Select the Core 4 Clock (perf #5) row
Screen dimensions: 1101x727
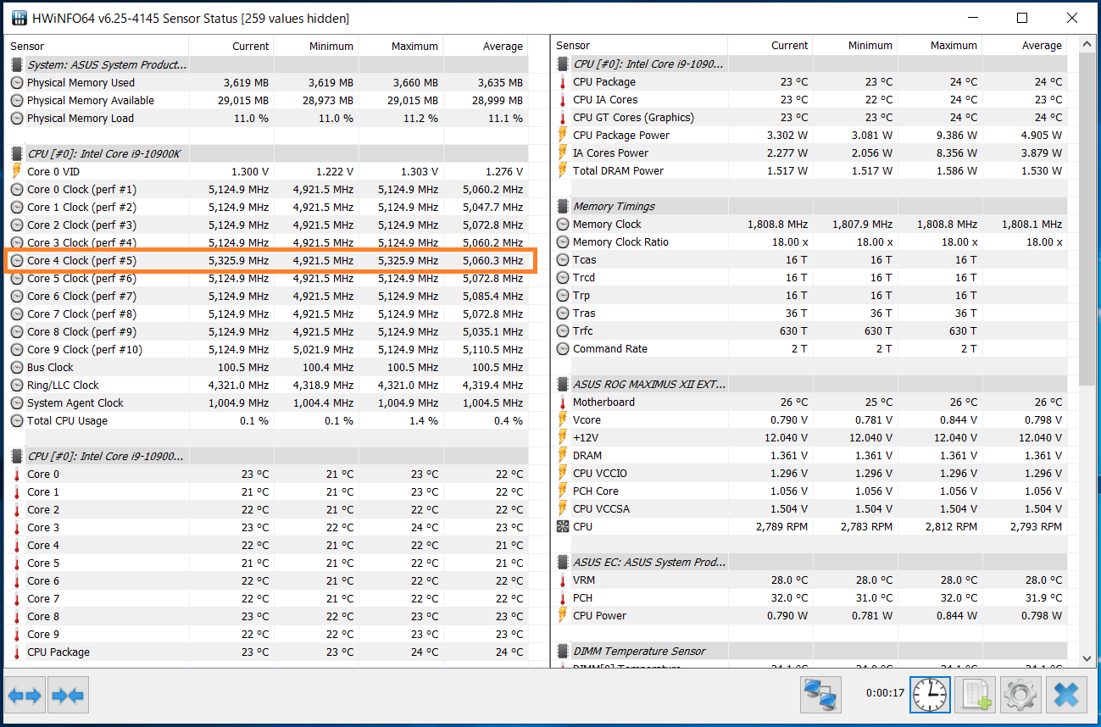[x=267, y=261]
